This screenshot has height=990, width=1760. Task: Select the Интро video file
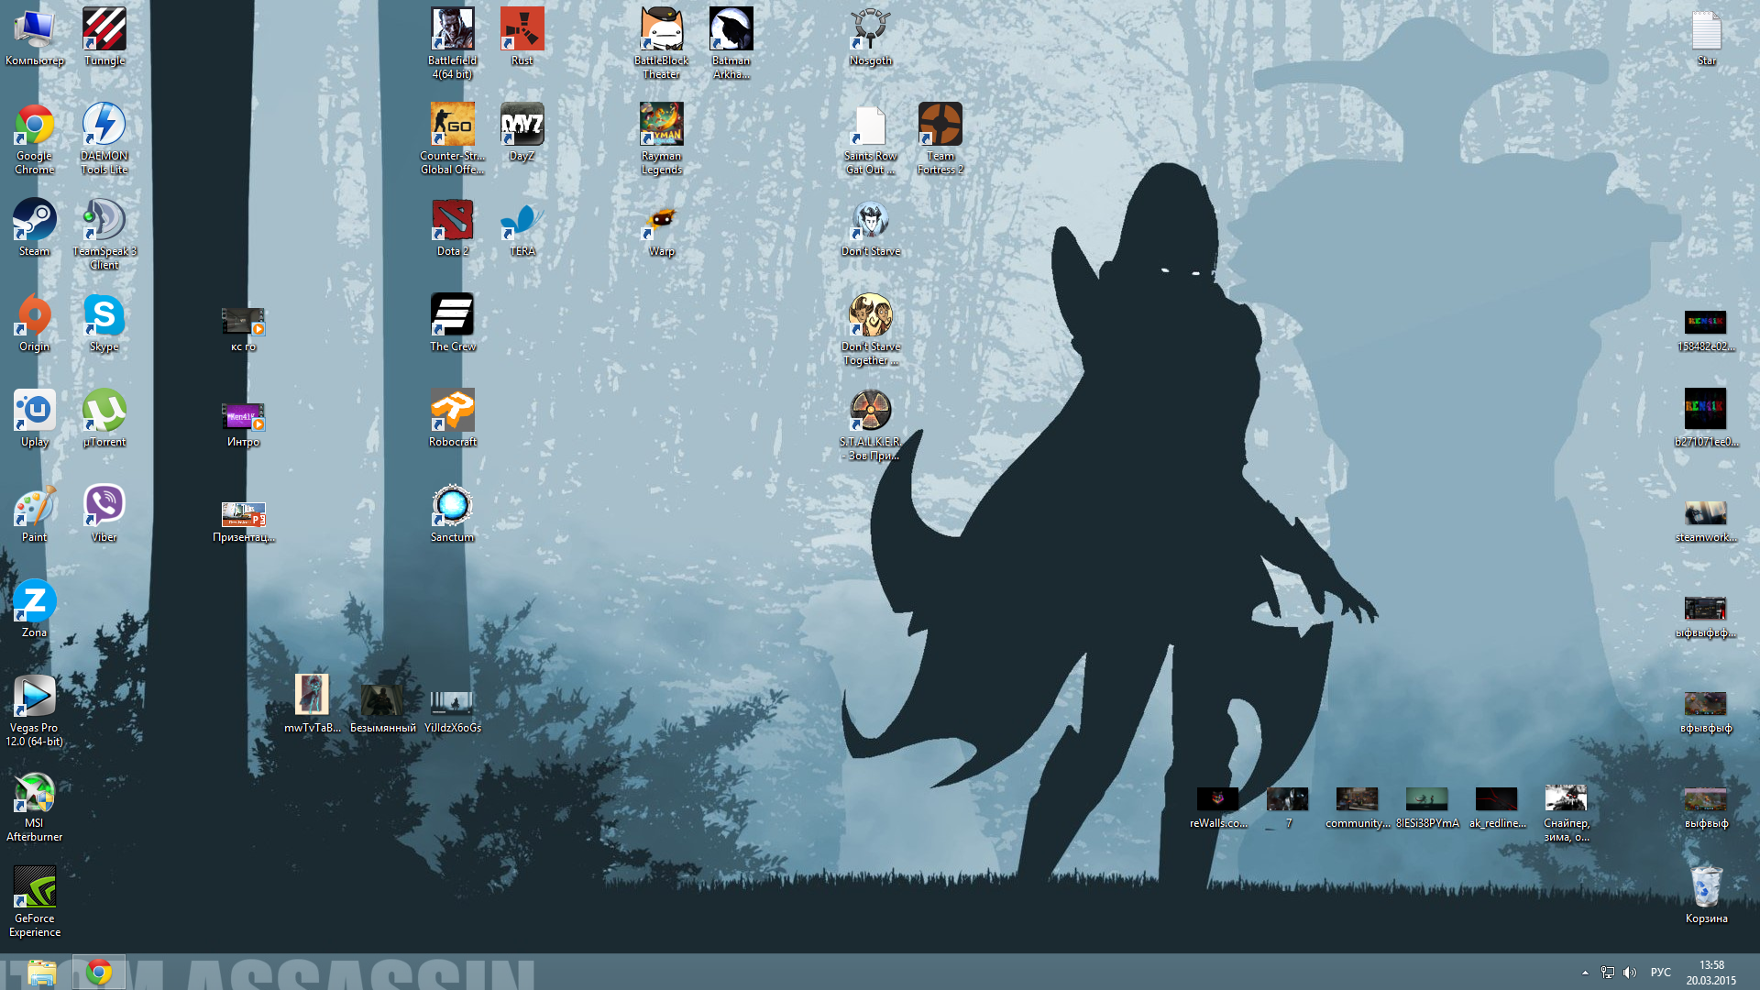click(x=244, y=424)
